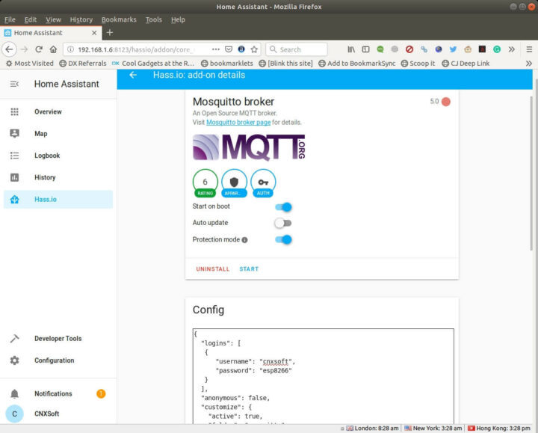Click the back arrow in add-on details header
This screenshot has width=538, height=433.
pyautogui.click(x=133, y=75)
